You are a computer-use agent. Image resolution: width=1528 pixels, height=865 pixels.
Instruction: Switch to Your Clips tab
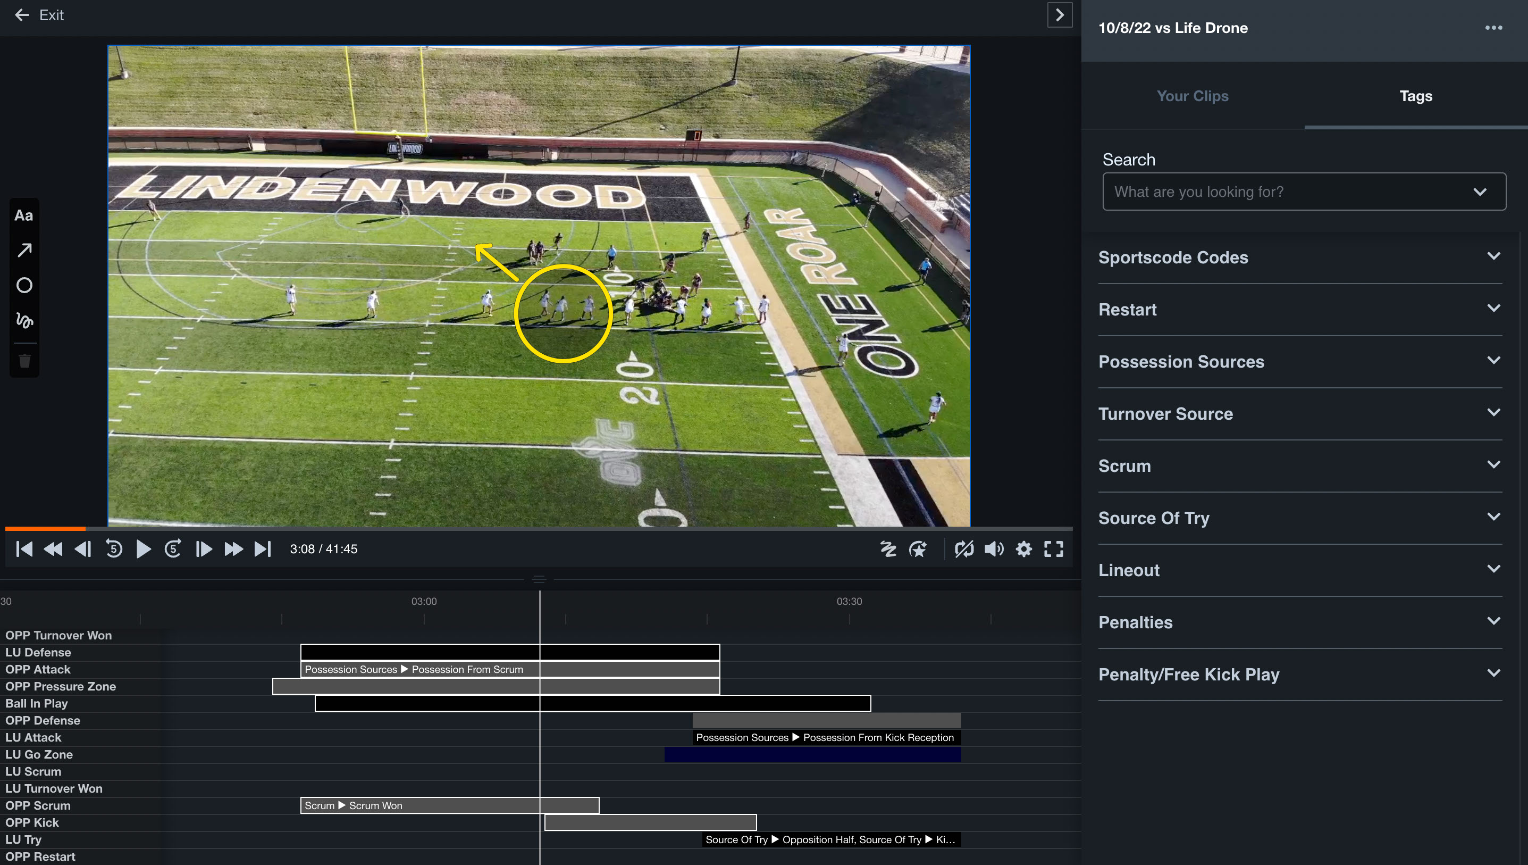click(1192, 96)
